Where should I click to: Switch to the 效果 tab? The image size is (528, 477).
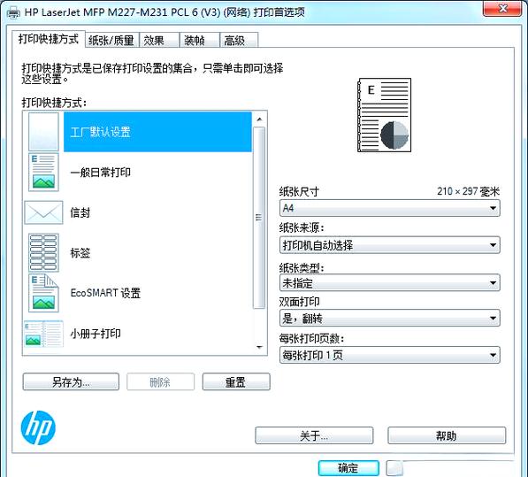159,41
